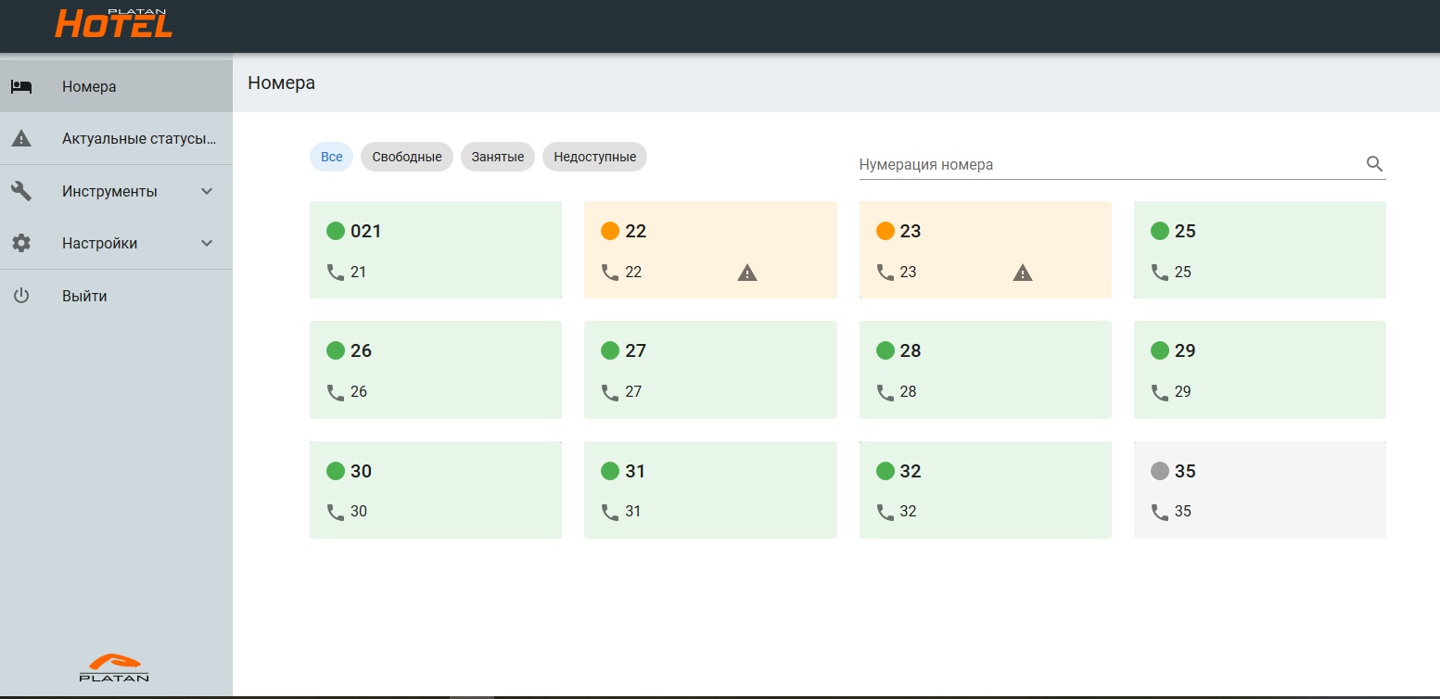Expand the Настройки chevron
Screen dimensions: 1440x699
tap(207, 243)
